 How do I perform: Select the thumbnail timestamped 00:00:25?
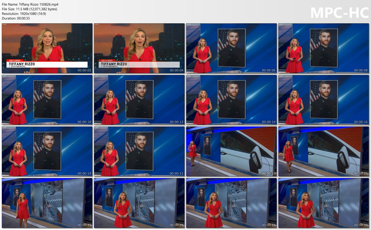pos(323,151)
